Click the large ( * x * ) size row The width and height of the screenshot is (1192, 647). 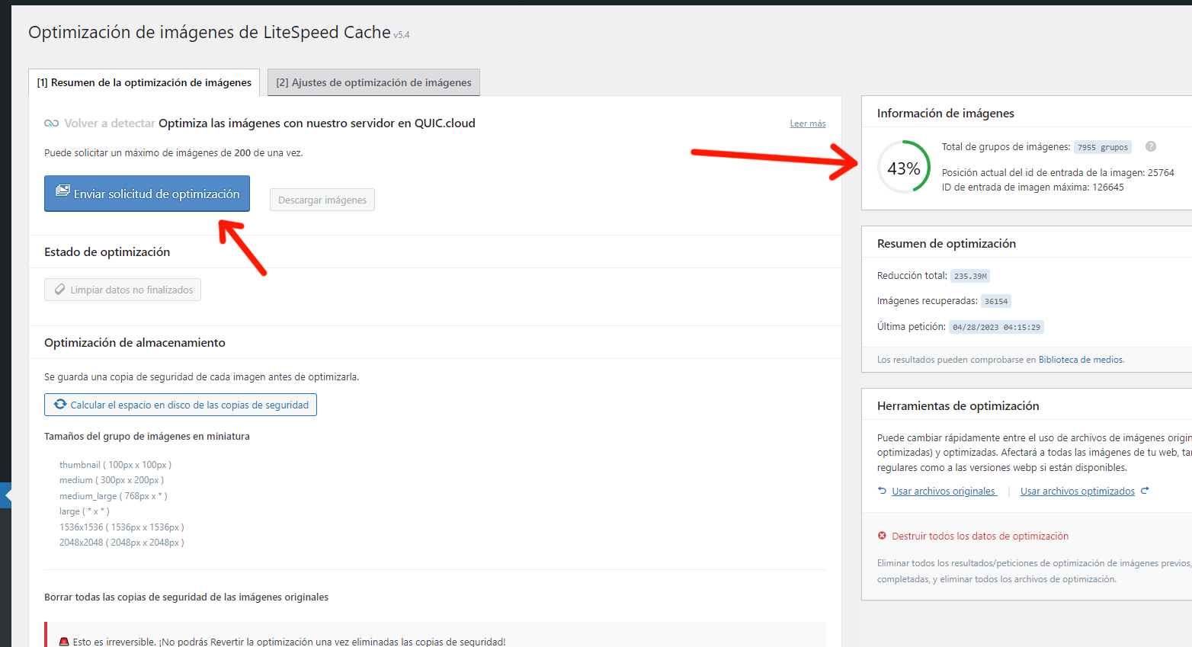(85, 511)
